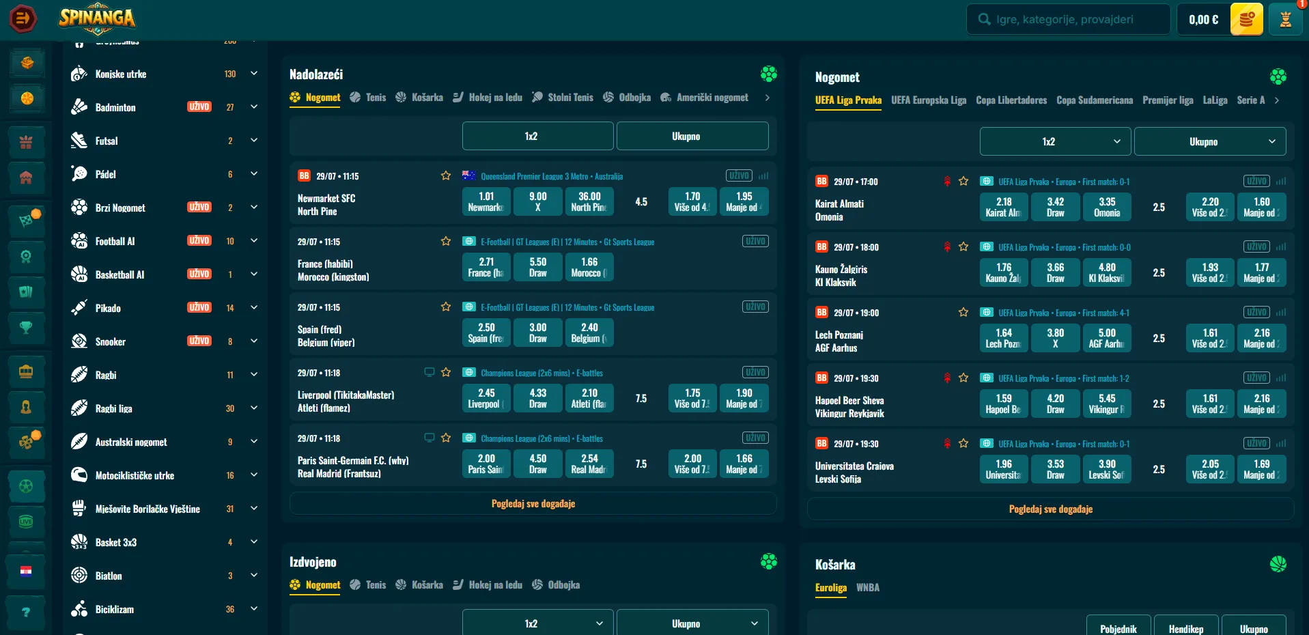Viewport: 1309px width, 635px height.
Task: Open the Ukupno dropdown in Nogomet panel
Action: pyautogui.click(x=1210, y=141)
